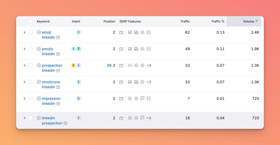Image resolution: width=280 pixels, height=145 pixels.
Task: Open the emojis linkedin keyword link
Action: tap(48, 51)
